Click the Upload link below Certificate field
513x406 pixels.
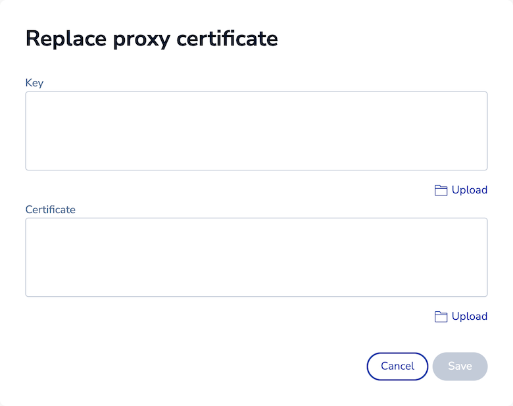click(x=469, y=317)
